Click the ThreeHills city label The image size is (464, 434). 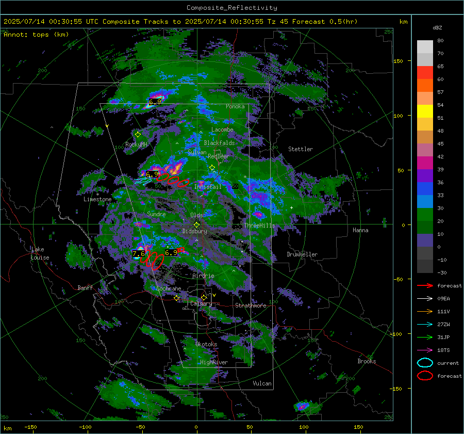(259, 226)
